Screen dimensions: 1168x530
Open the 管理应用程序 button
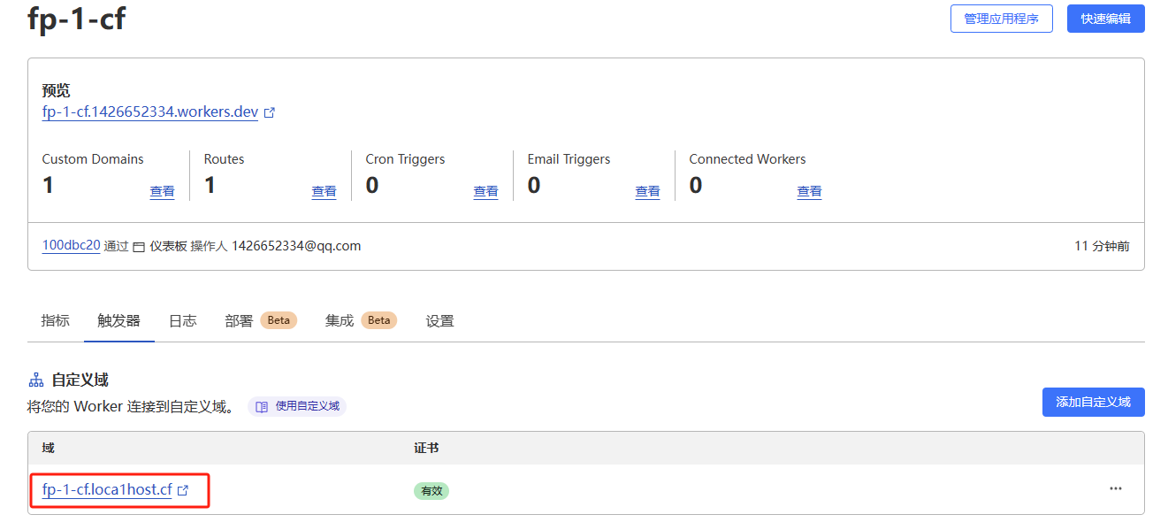1001,19
